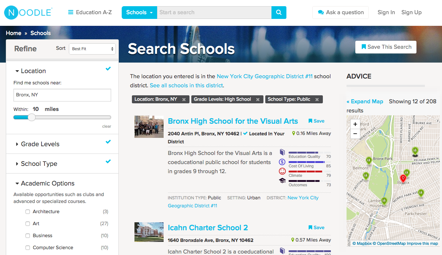Click the Schools breadcrumb

click(x=40, y=33)
